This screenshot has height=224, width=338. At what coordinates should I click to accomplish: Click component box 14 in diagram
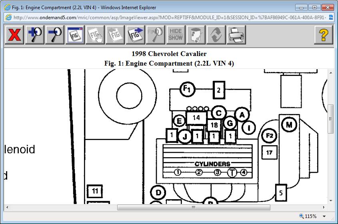pyautogui.click(x=196, y=118)
